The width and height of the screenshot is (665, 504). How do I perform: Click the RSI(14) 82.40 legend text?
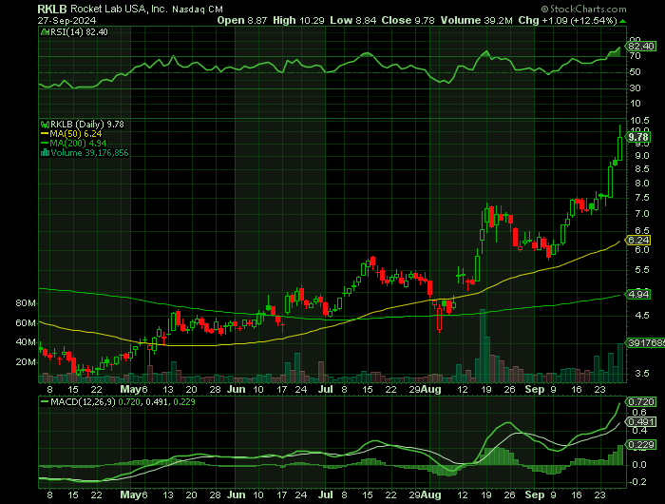tap(79, 32)
